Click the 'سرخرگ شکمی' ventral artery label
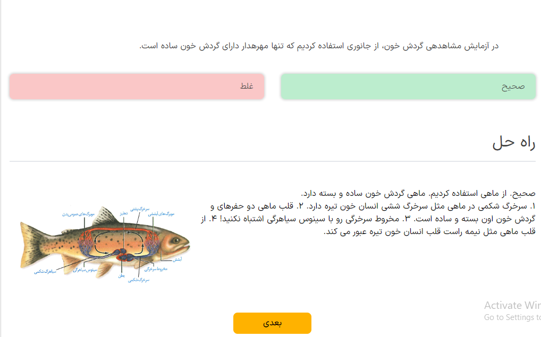The width and height of the screenshot is (541, 337). [139, 280]
